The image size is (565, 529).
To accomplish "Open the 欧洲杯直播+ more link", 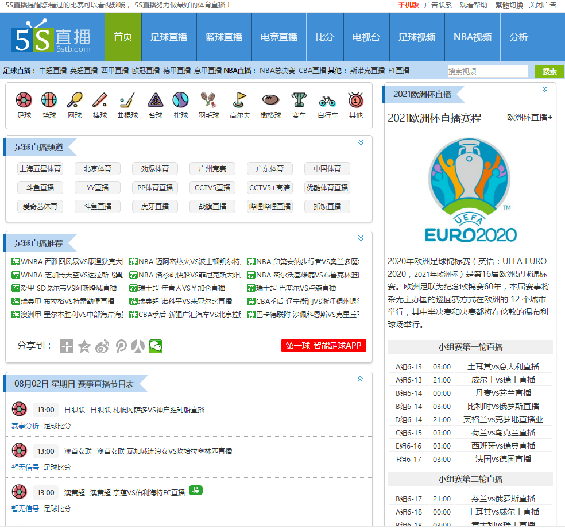I will click(529, 117).
